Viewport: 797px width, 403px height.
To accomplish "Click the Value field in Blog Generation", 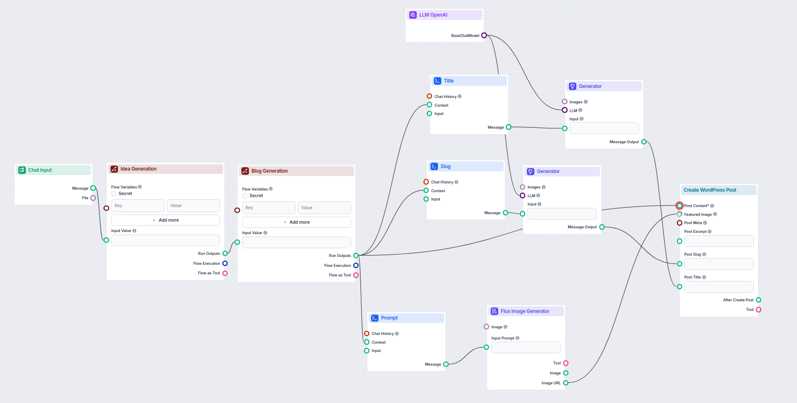I will click(x=324, y=208).
